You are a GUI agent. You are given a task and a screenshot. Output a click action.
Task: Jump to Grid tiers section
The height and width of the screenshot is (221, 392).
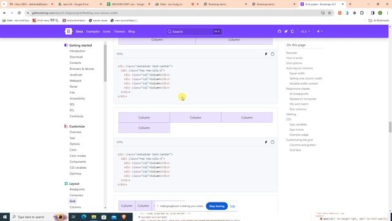tap(295, 150)
